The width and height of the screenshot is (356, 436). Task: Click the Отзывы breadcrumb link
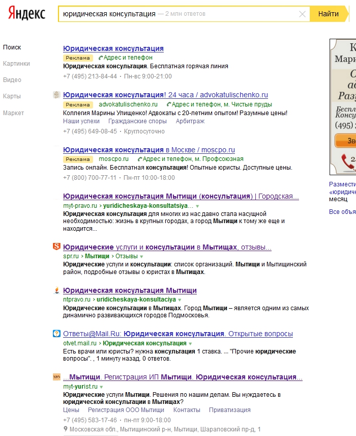(126, 256)
